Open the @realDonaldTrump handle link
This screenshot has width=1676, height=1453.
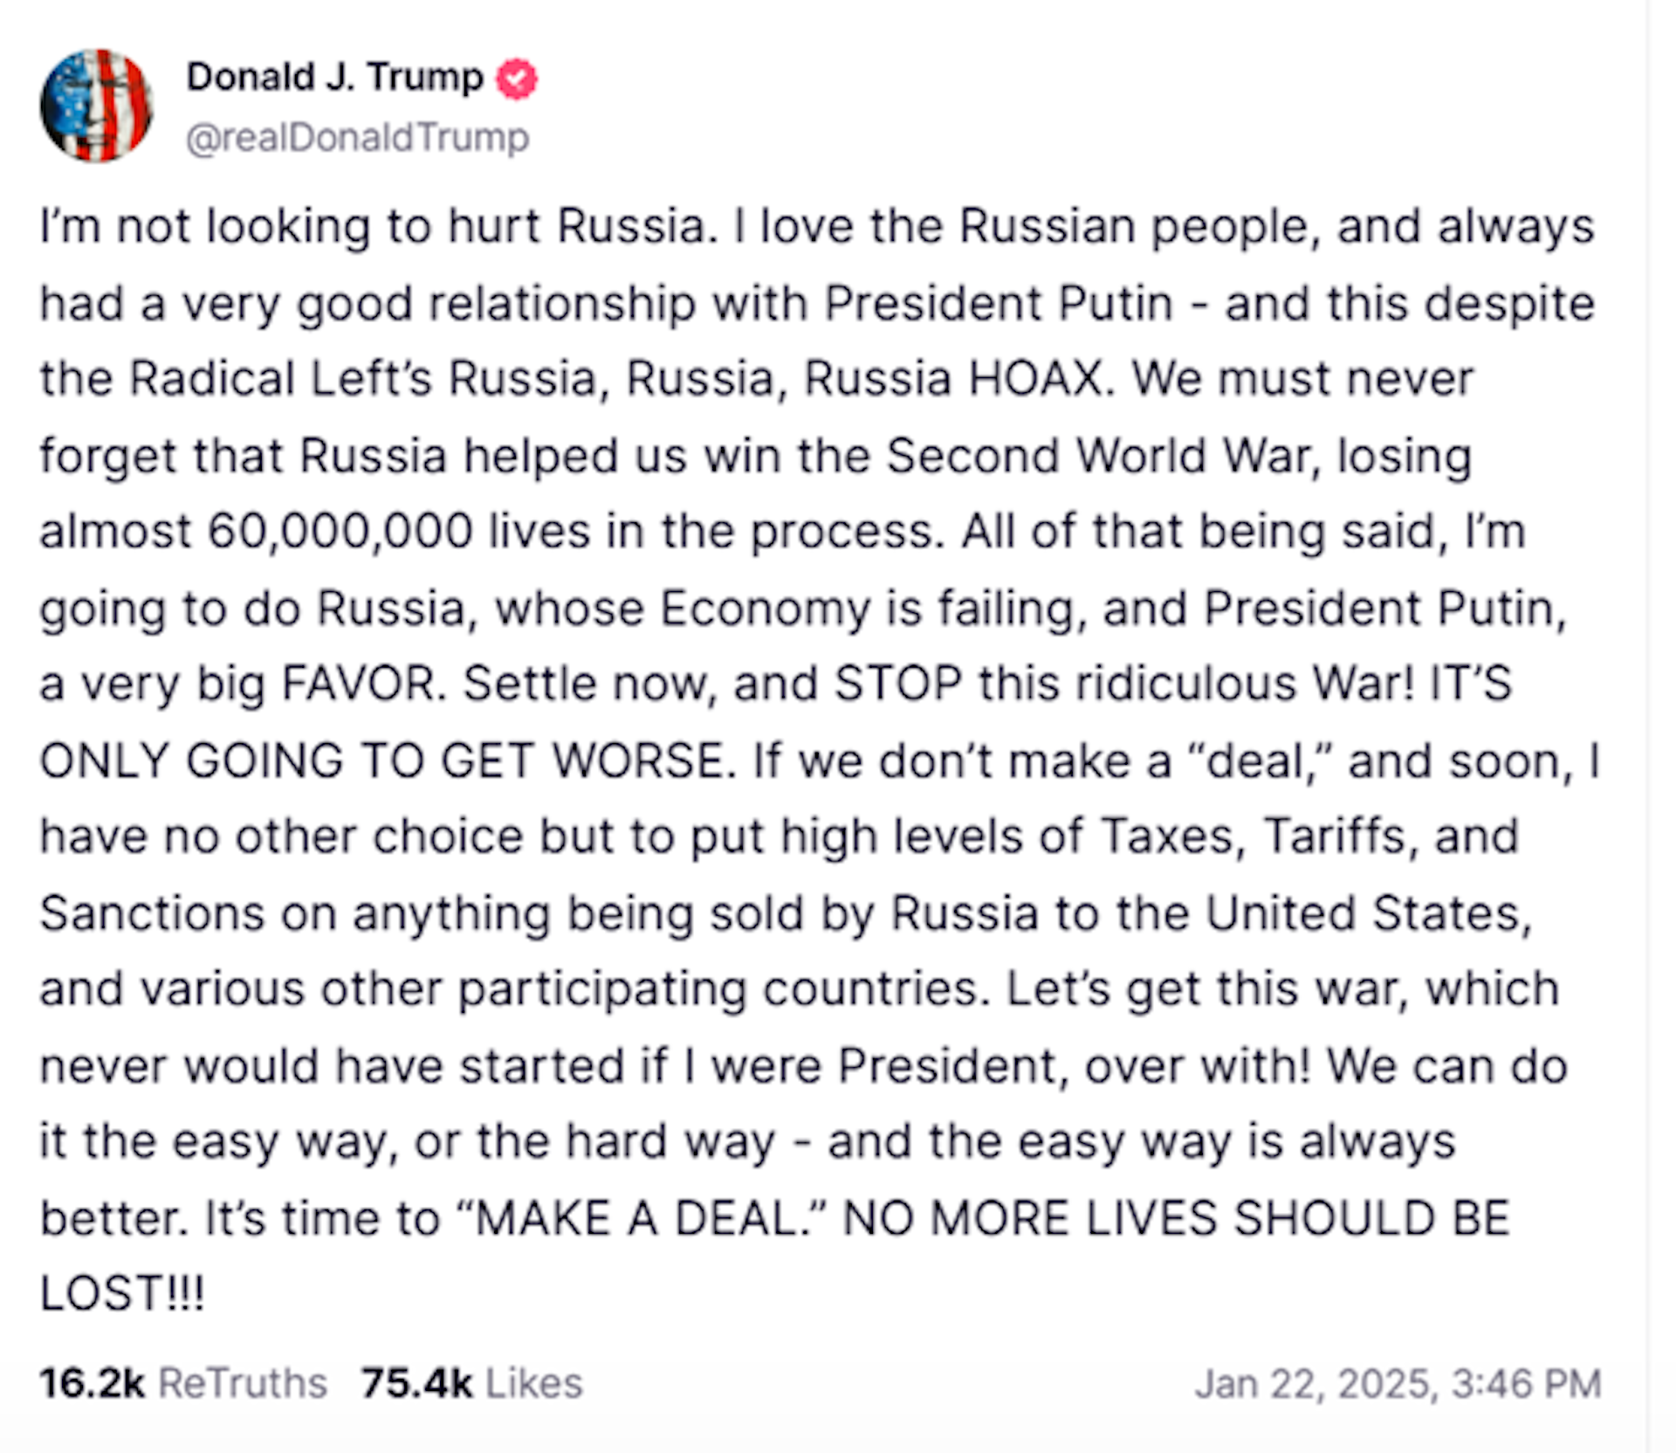coord(357,137)
